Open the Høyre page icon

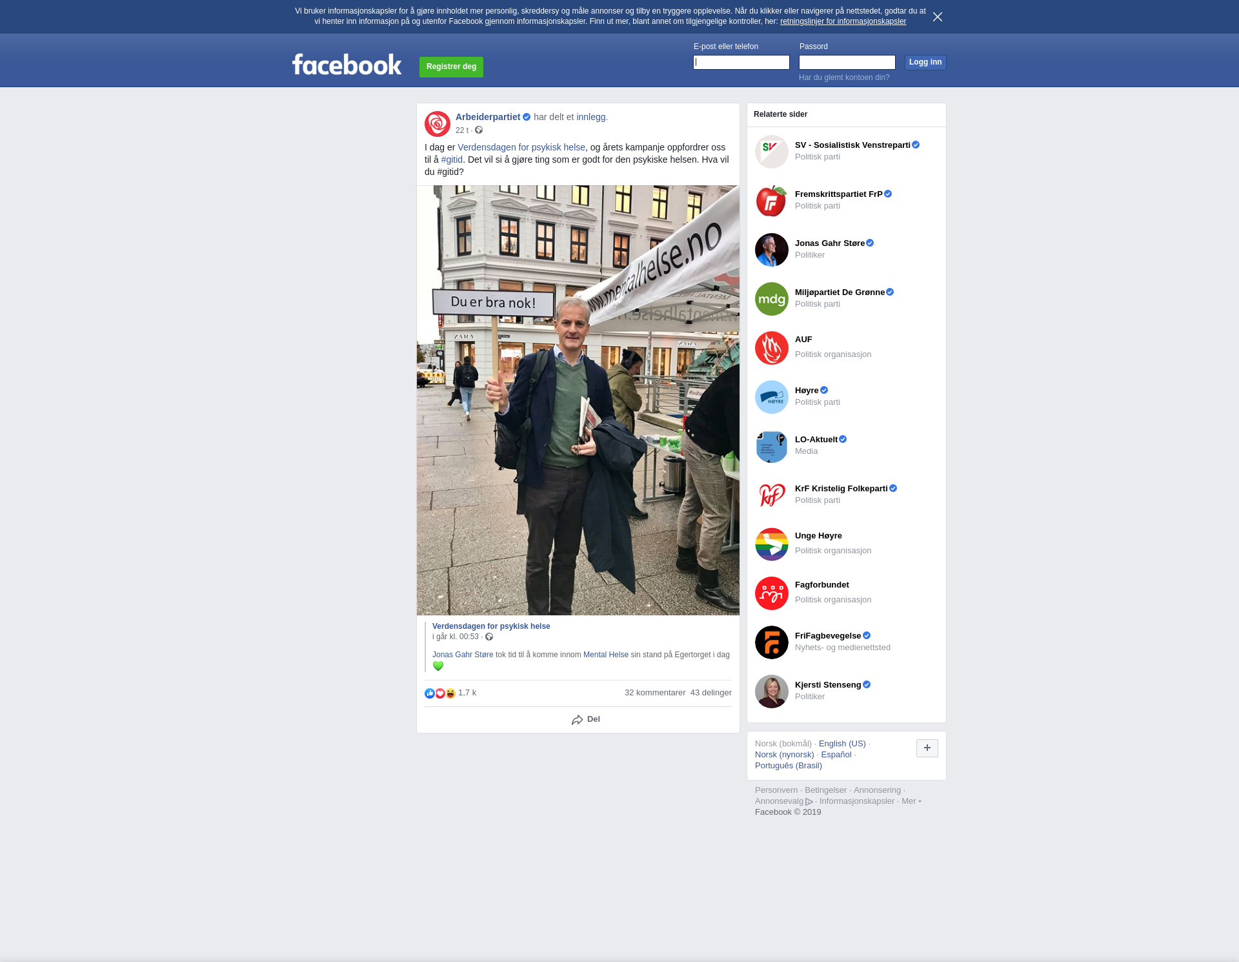point(771,396)
